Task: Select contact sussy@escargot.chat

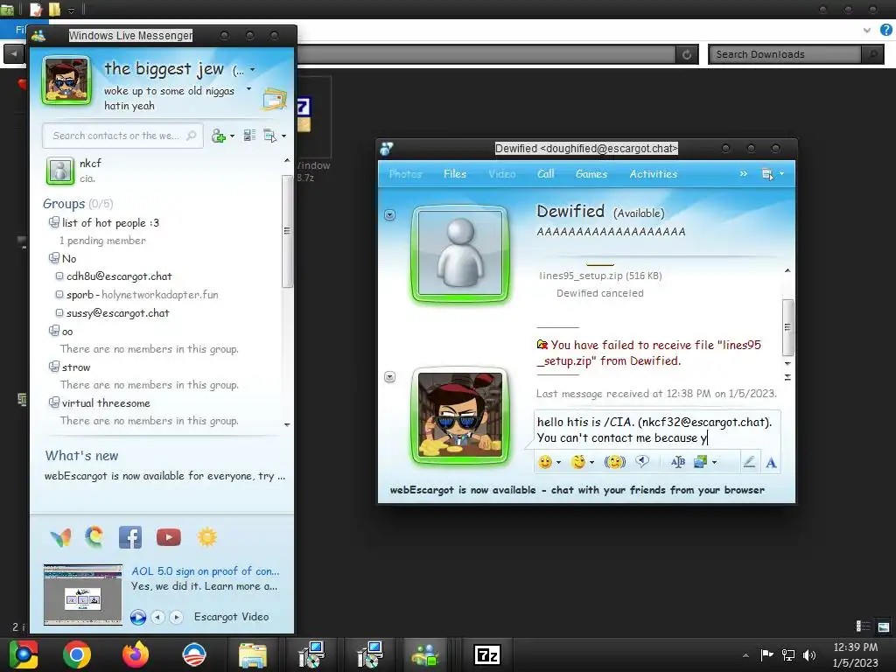Action: [x=118, y=313]
